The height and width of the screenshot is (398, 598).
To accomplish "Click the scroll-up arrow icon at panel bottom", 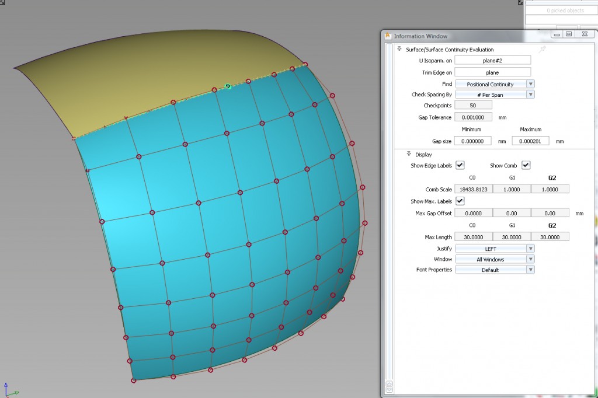I will point(390,383).
